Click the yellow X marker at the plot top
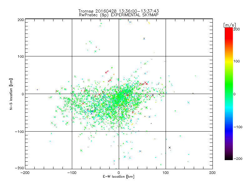The image size is (250, 188). [149, 23]
